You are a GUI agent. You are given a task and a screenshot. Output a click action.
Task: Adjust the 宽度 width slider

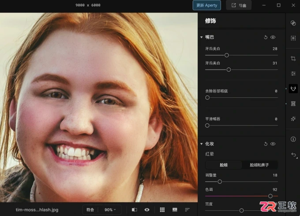click(x=241, y=211)
